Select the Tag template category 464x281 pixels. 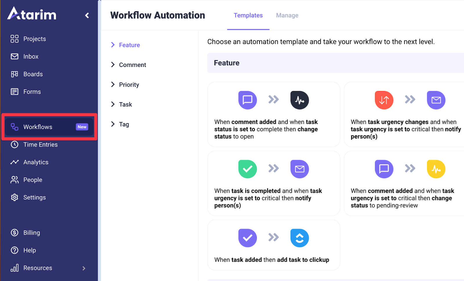124,124
